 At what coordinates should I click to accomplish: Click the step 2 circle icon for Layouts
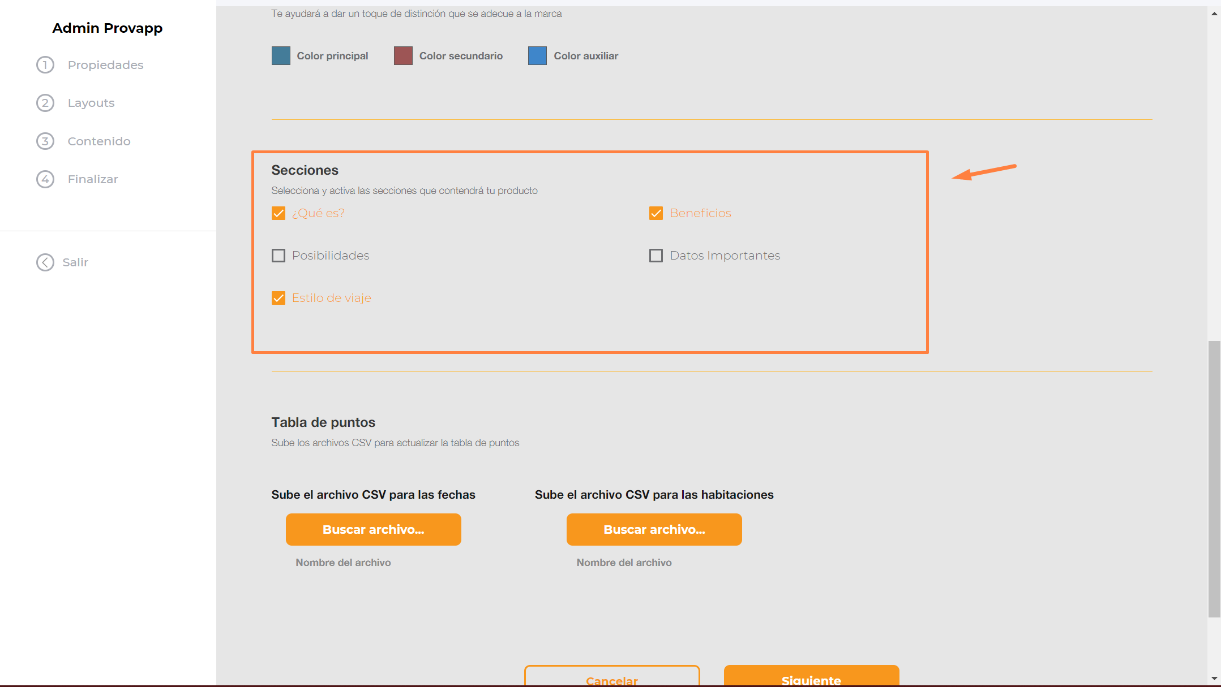[x=45, y=103]
